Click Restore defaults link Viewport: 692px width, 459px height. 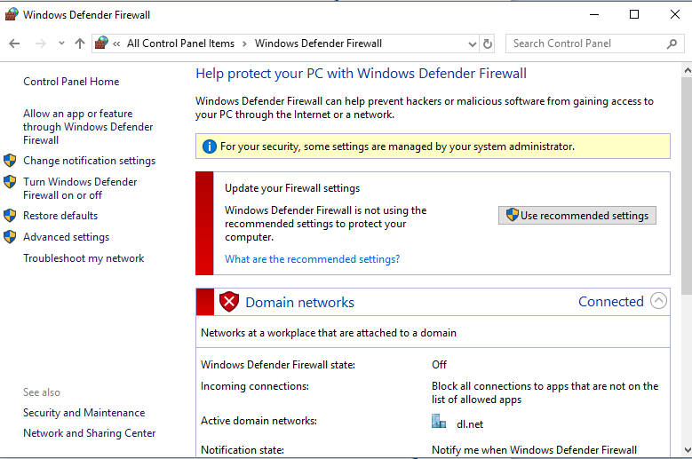click(x=60, y=216)
